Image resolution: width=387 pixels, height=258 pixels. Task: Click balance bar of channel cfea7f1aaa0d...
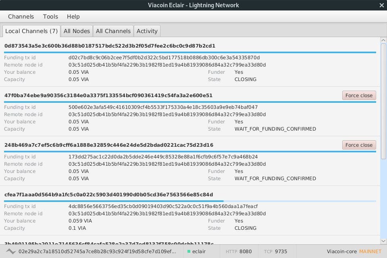click(190, 201)
